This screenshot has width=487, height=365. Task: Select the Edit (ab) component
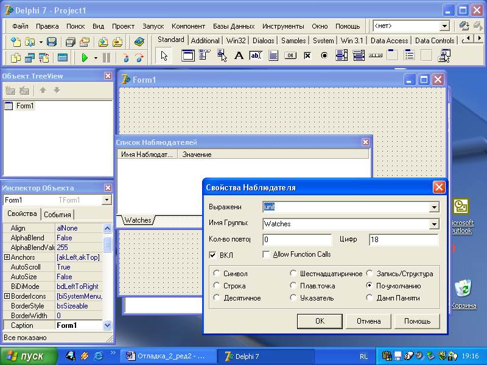(x=256, y=56)
